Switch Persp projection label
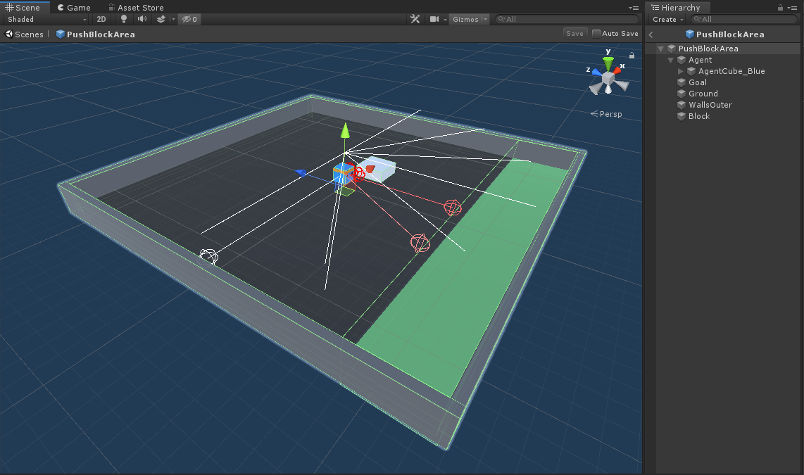804x475 pixels. tap(606, 114)
